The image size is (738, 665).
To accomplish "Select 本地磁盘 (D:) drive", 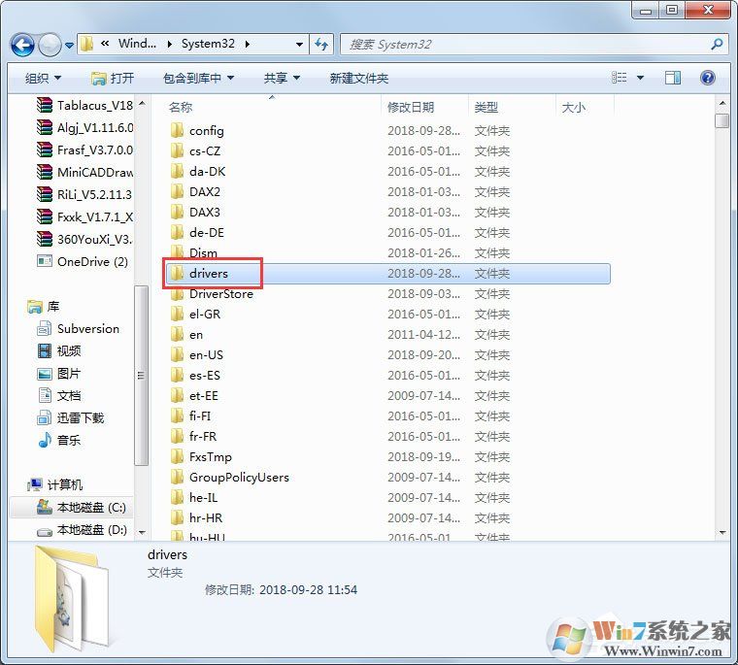I will click(x=82, y=530).
